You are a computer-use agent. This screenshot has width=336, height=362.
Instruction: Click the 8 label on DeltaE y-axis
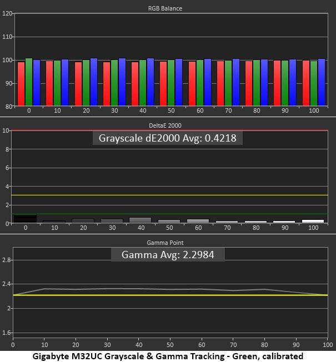click(7, 149)
